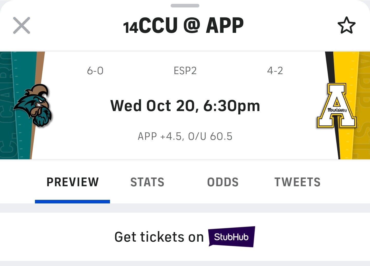Show the TWEETS tab
Viewport: 370px width, 266px height.
coord(297,182)
